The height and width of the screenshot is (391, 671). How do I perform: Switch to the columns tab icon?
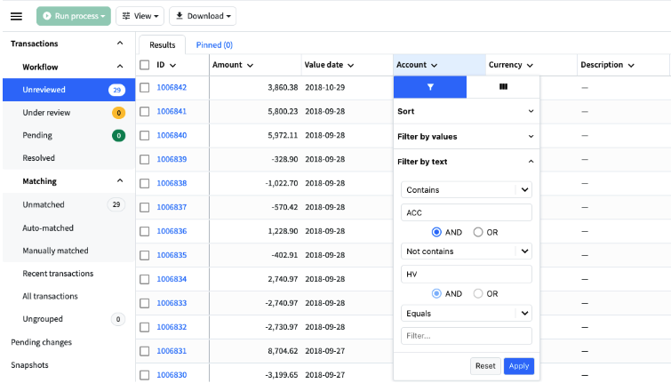point(503,87)
